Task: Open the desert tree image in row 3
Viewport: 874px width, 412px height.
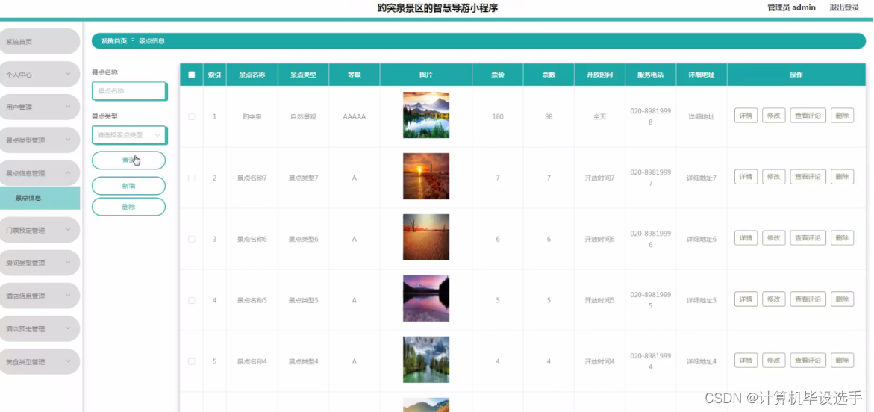Action: (x=426, y=237)
